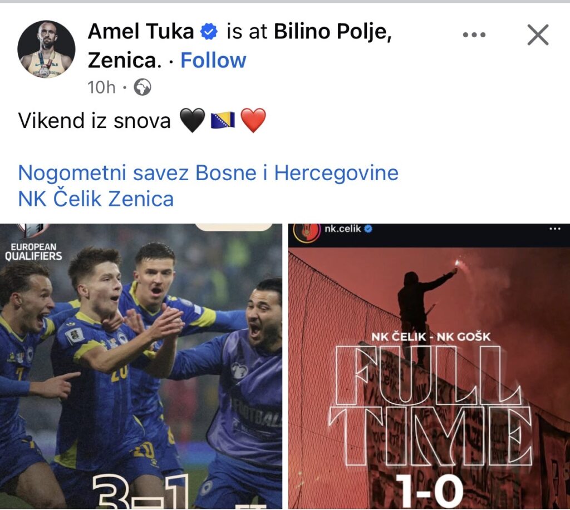Screen dimensions: 570x510
Task: Open the NK Čelik full time 1-0 image
Action: point(429,366)
